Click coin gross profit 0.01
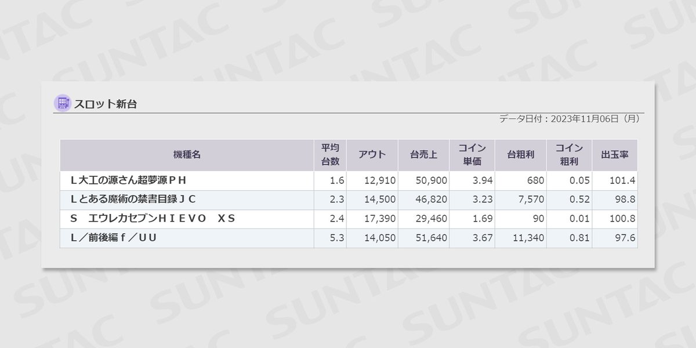 click(579, 219)
